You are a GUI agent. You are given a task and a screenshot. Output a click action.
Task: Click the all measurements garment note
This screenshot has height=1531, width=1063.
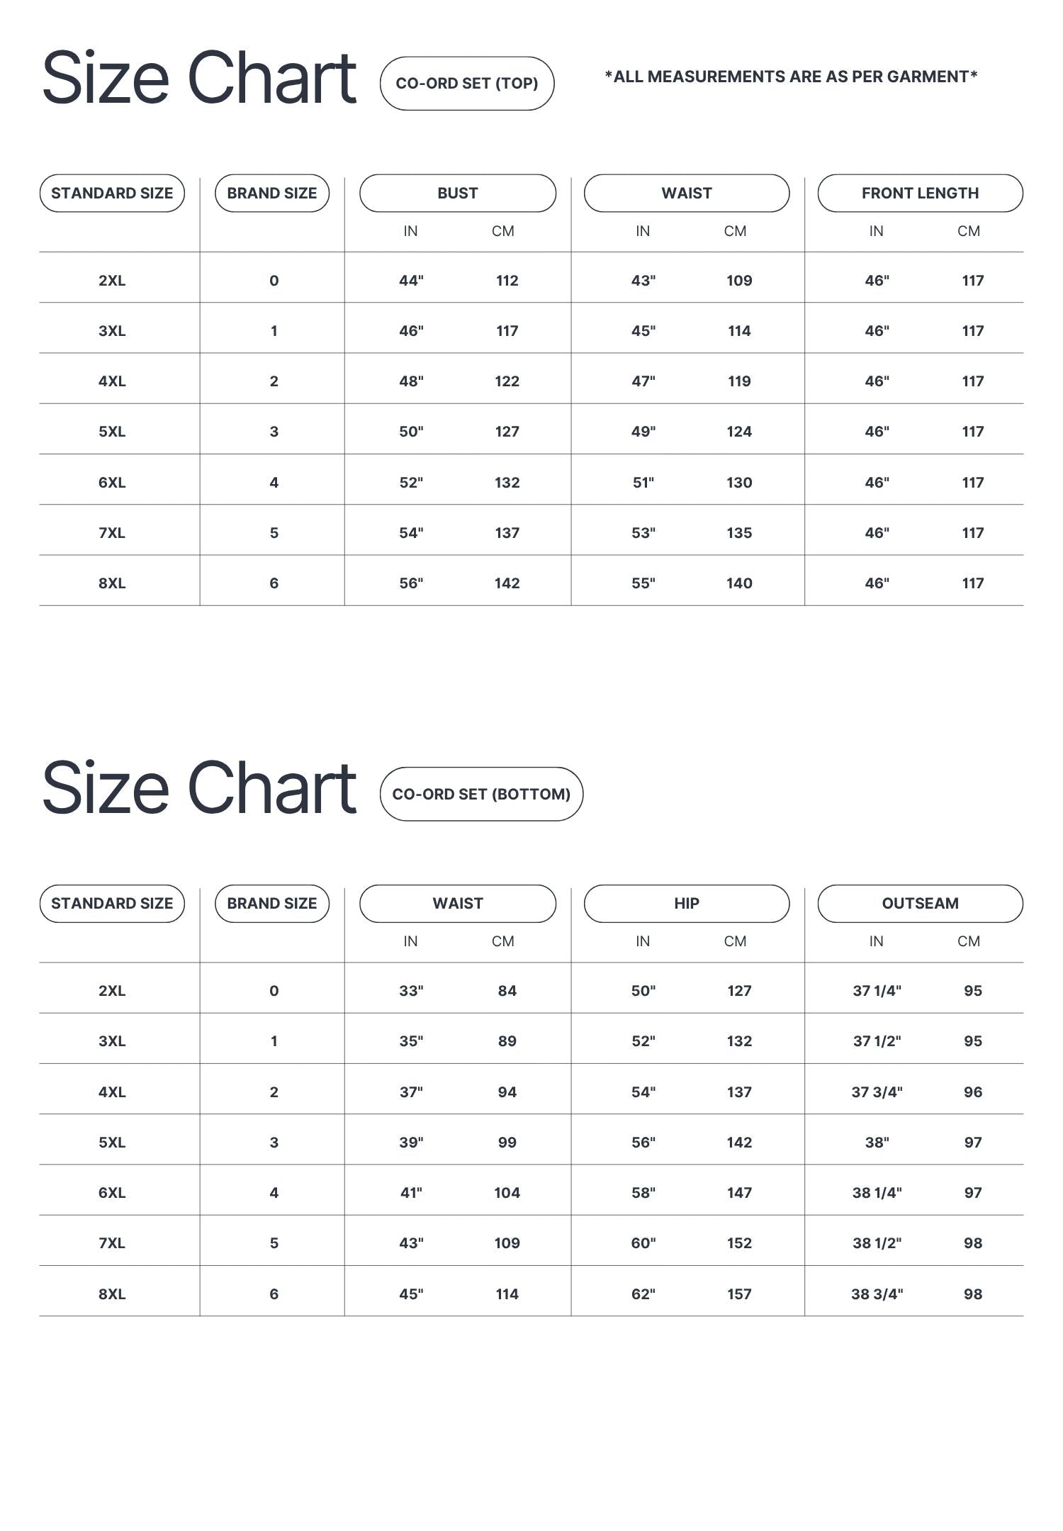pyautogui.click(x=791, y=77)
